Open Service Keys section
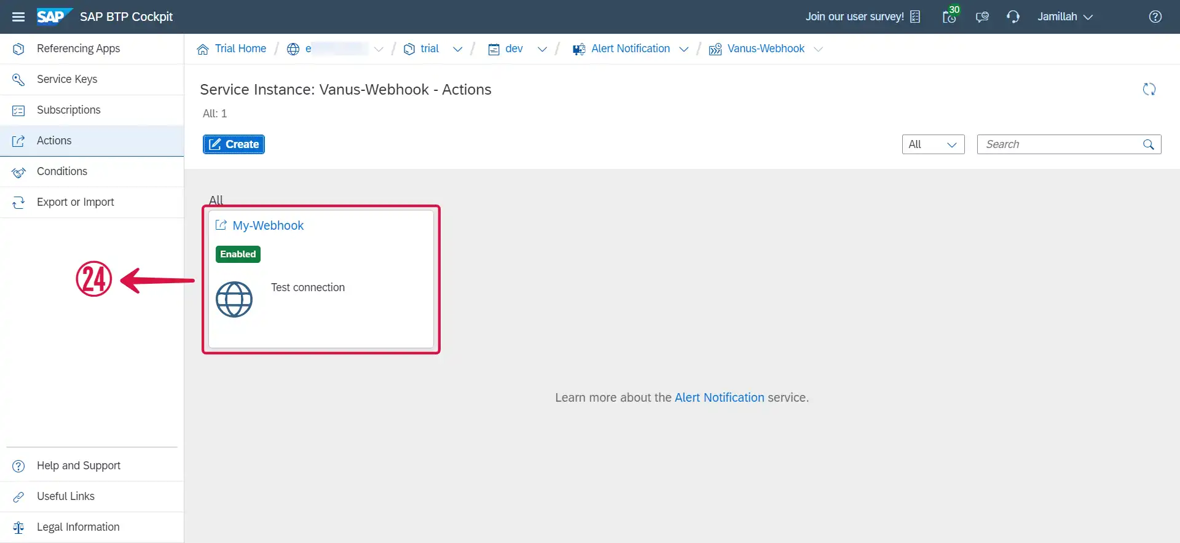Screen dimensions: 1180x543 coord(92,79)
